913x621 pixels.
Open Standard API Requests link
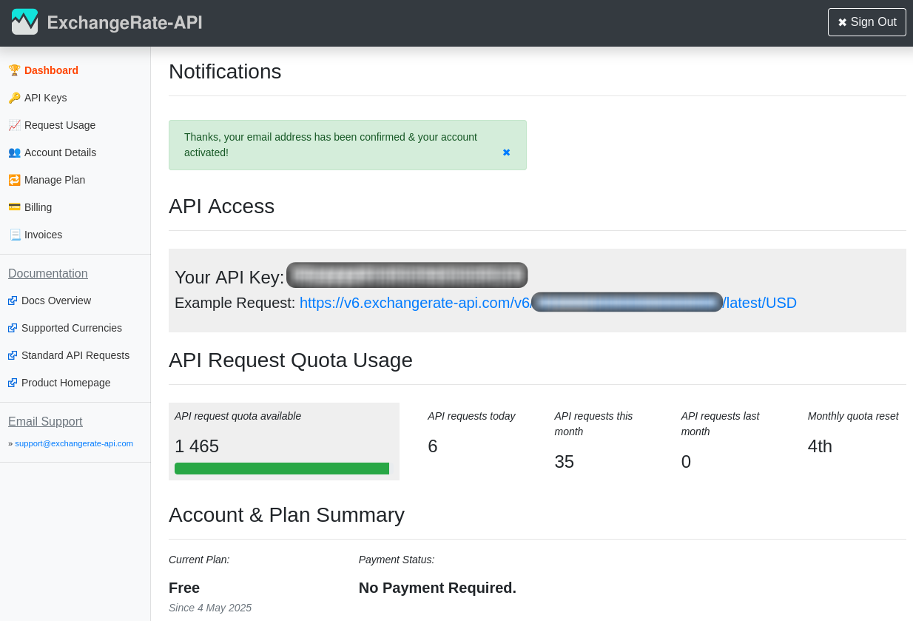[75, 355]
